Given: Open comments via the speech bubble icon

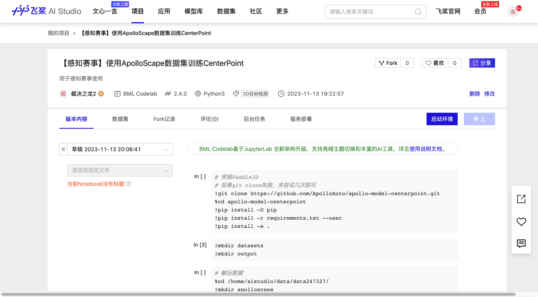Looking at the screenshot, I should click(x=521, y=244).
